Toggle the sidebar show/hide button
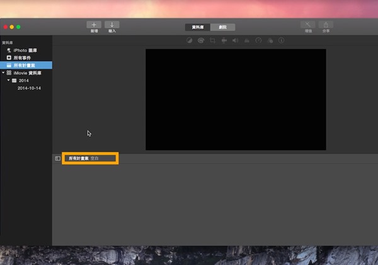378x265 pixels. pyautogui.click(x=58, y=159)
